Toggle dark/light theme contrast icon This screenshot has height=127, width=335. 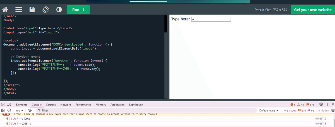click(59, 10)
